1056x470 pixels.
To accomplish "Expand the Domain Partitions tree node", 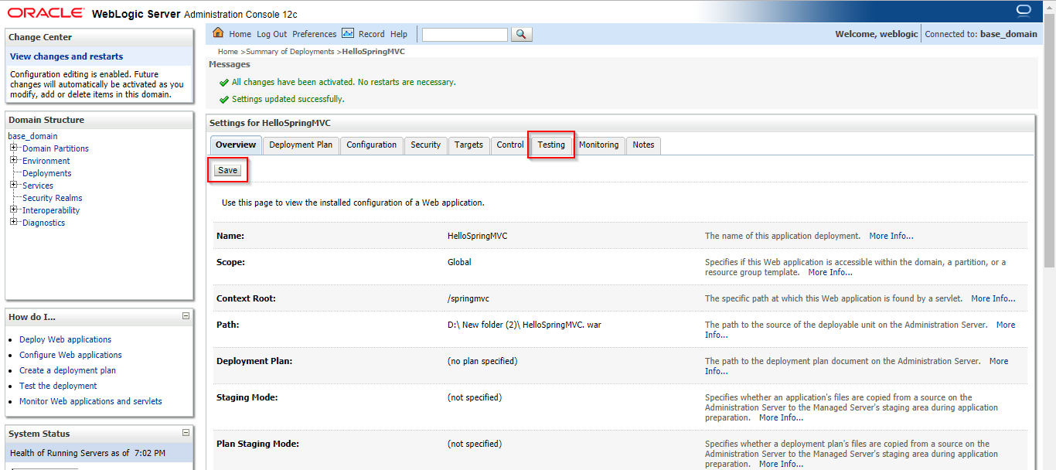I will (x=14, y=148).
